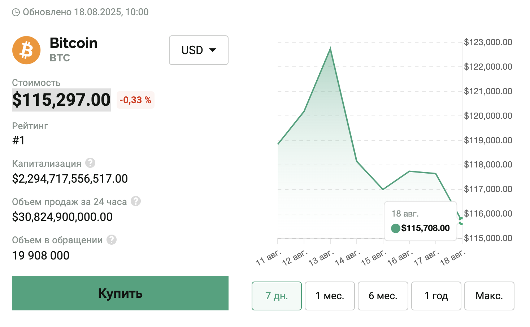Click the help icon next to Объем в обращении
The image size is (530, 327).
click(x=112, y=240)
